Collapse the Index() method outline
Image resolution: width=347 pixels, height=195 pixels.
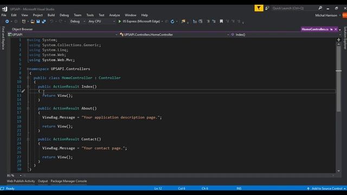coord(28,87)
